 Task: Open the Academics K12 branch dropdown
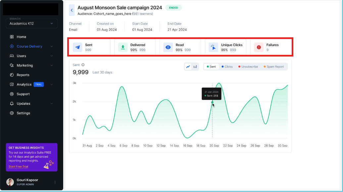pyautogui.click(x=31, y=23)
